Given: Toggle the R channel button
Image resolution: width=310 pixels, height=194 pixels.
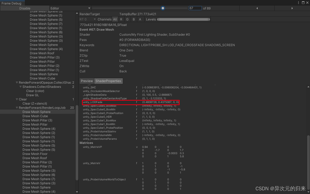Looking at the screenshot, I should tap(121, 19).
